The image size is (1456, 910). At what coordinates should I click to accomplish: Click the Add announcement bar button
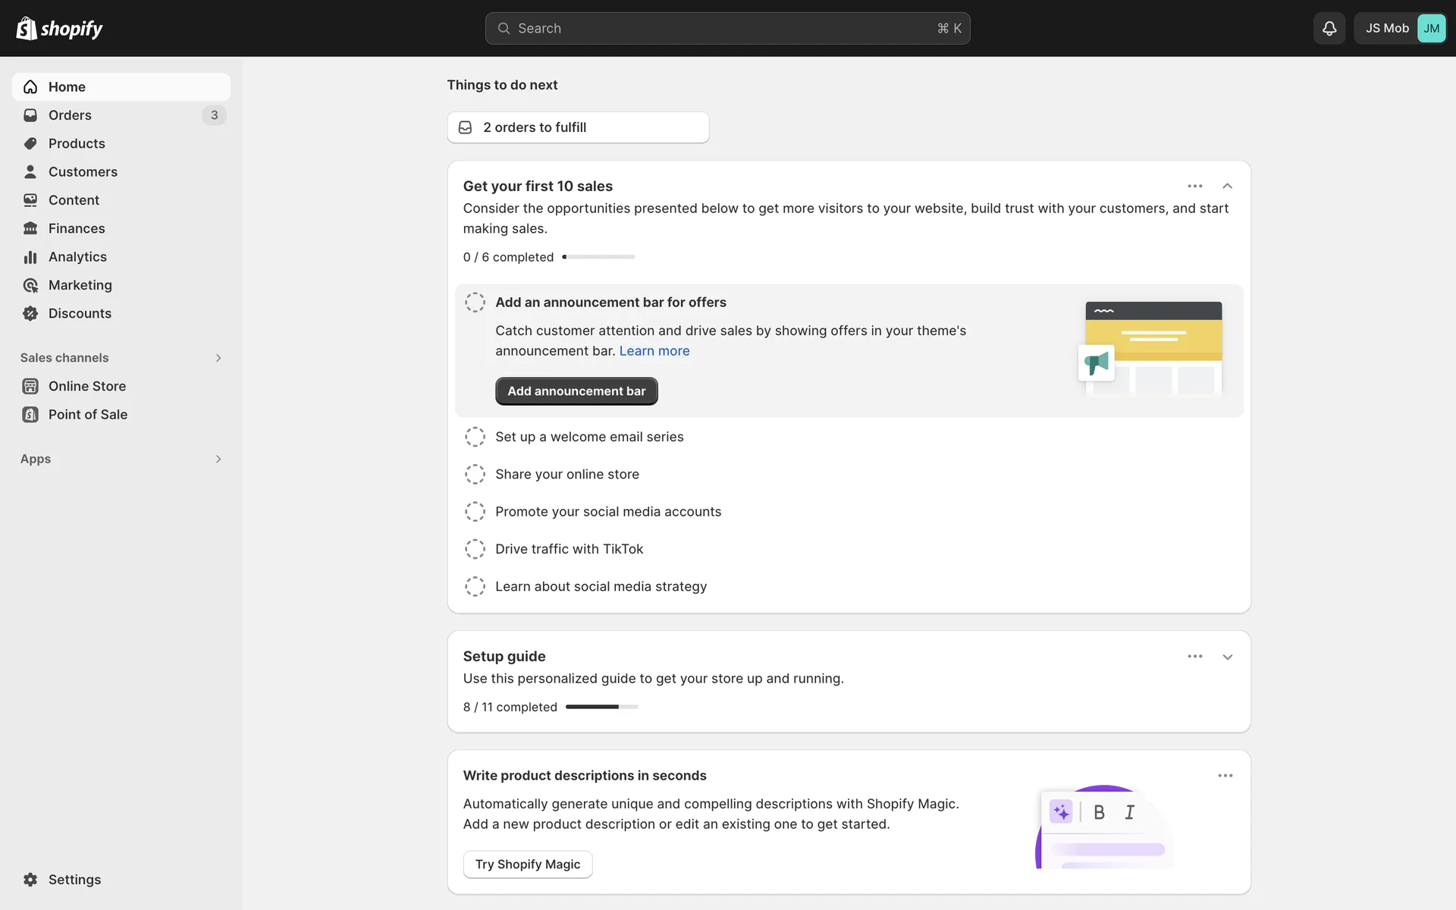[x=576, y=391]
